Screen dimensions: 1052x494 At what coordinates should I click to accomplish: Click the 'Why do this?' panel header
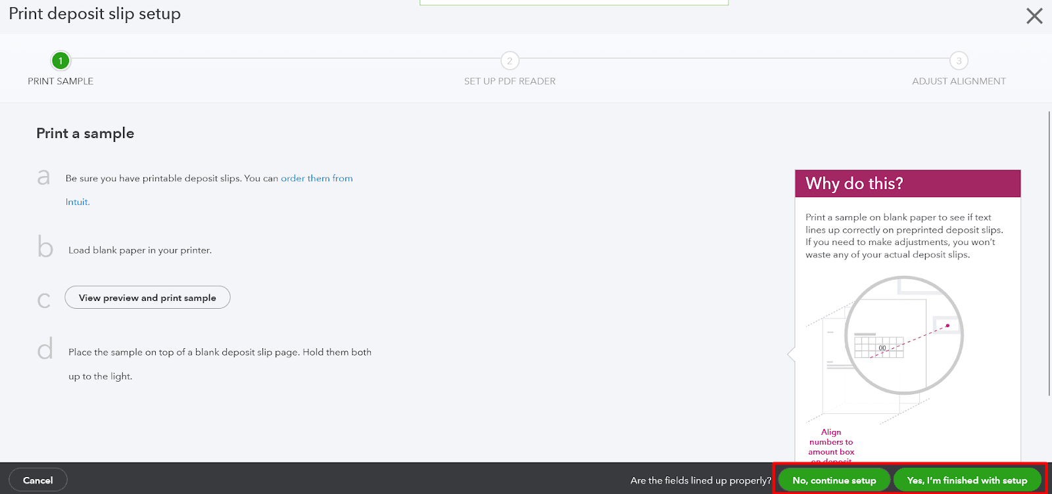coord(907,184)
